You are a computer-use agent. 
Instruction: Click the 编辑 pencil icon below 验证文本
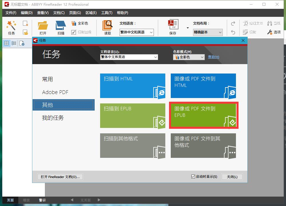click(x=245, y=32)
